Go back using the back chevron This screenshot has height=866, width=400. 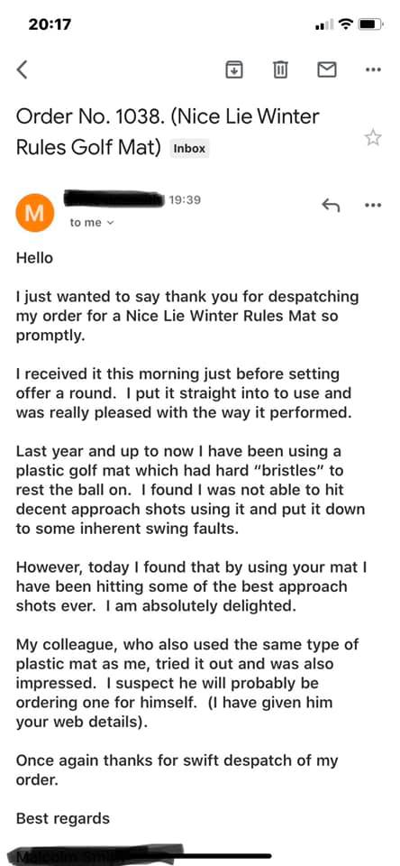pos(22,69)
